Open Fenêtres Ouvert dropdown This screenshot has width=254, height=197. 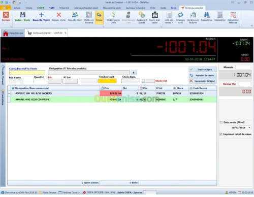tap(69, 192)
